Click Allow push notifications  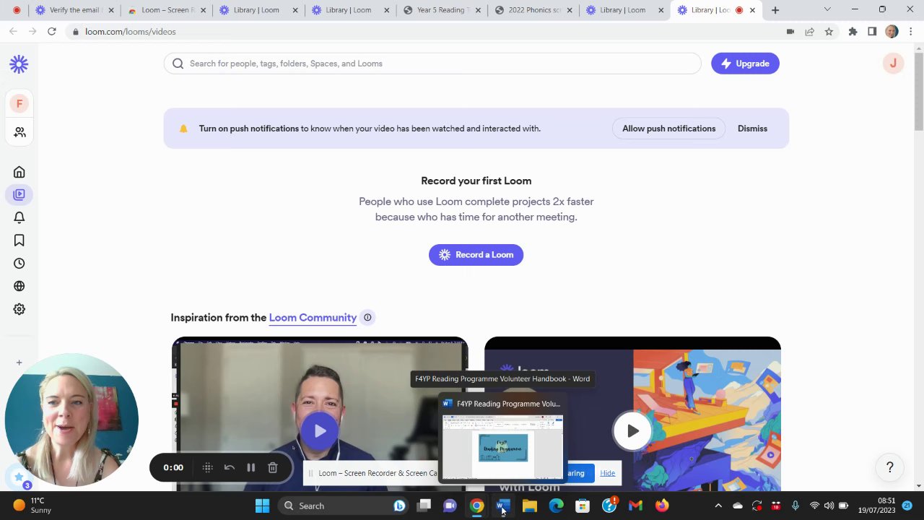click(x=668, y=129)
